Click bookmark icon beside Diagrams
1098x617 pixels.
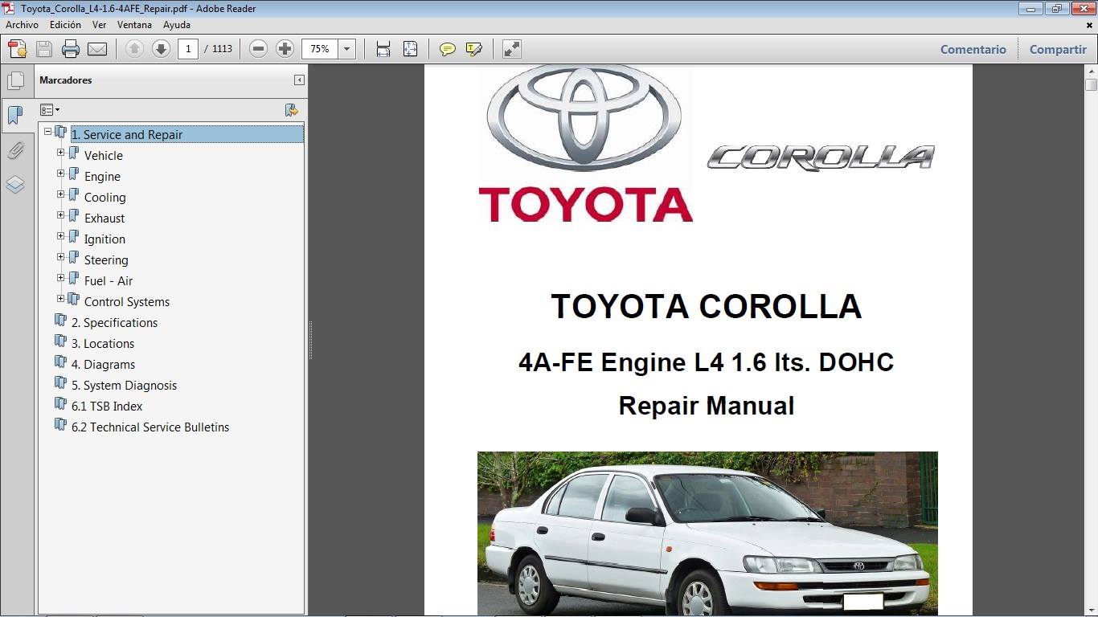(61, 363)
